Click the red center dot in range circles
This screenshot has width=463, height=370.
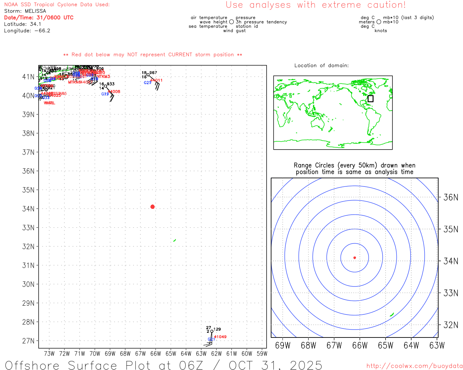pyautogui.click(x=354, y=258)
